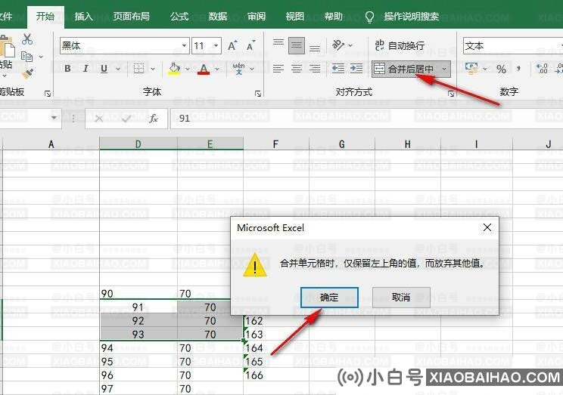Viewport: 563px width, 395px height.
Task: Select column G header
Action: tap(342, 143)
